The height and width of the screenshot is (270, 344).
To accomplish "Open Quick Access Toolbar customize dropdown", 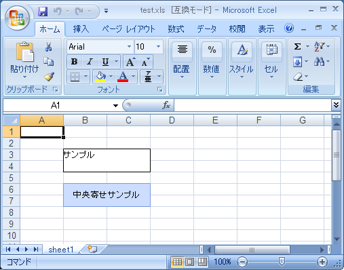I will point(106,11).
